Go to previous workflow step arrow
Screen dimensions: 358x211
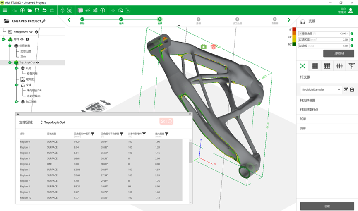[69, 20]
